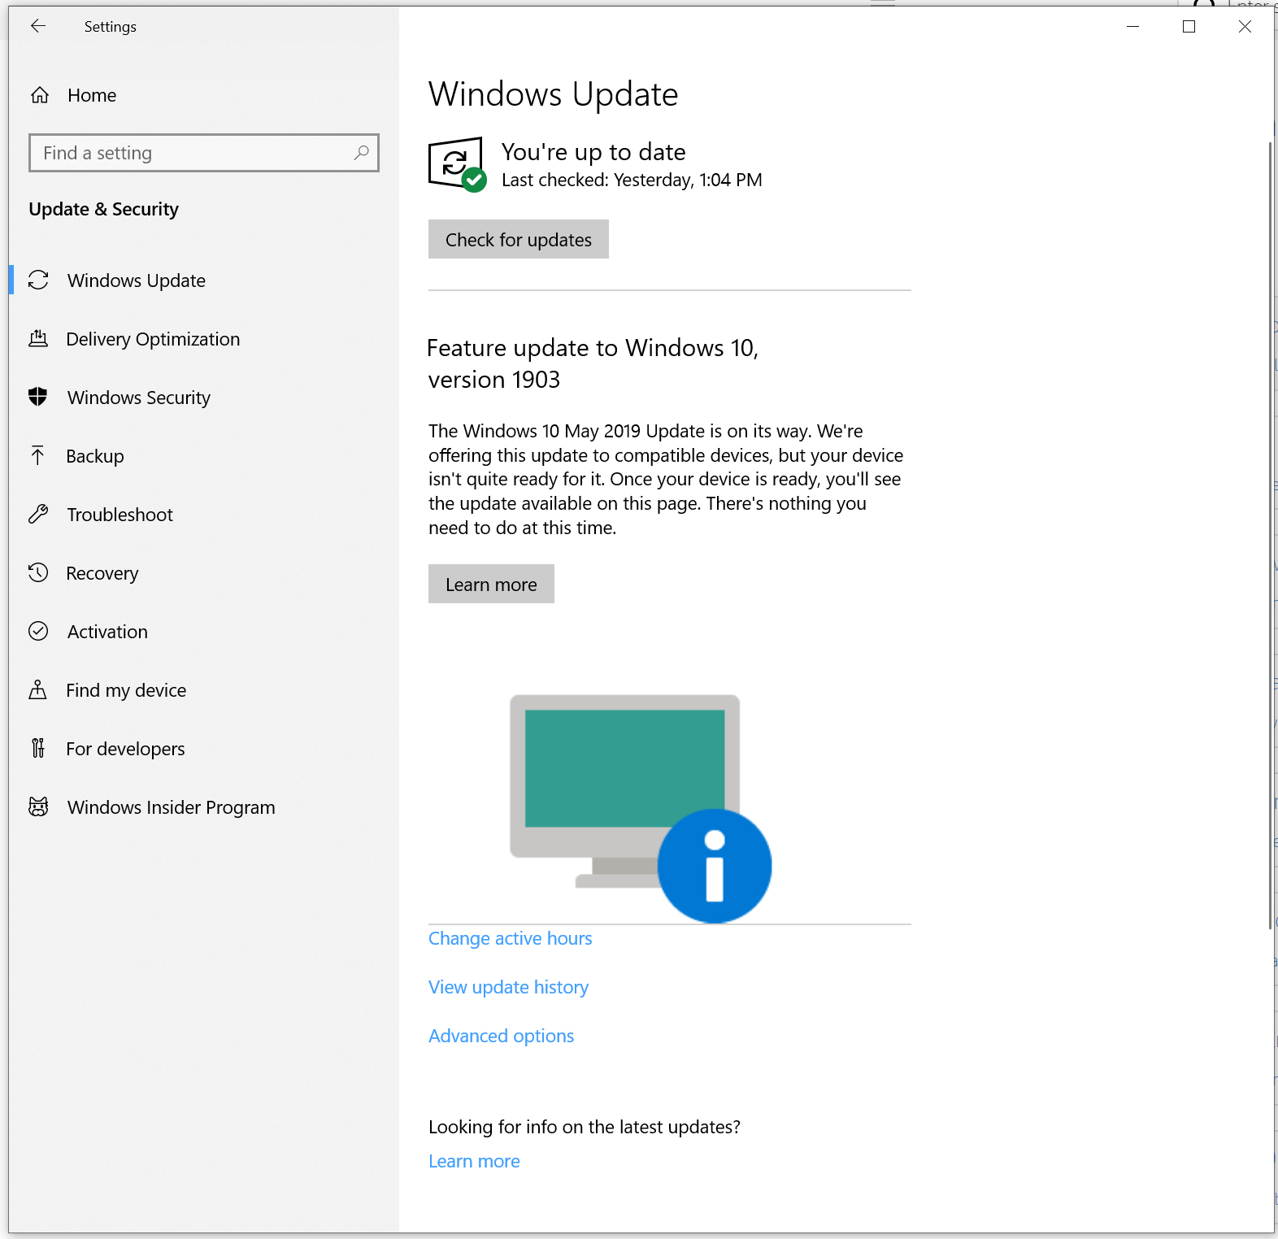This screenshot has width=1278, height=1239.
Task: Open Change active hours link
Action: (x=511, y=938)
